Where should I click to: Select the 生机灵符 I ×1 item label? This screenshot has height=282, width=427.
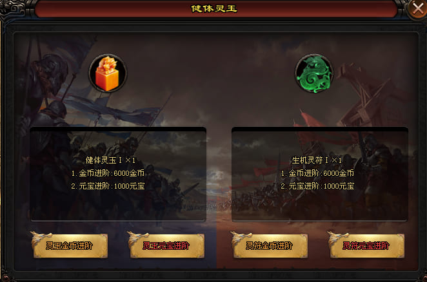[317, 160]
